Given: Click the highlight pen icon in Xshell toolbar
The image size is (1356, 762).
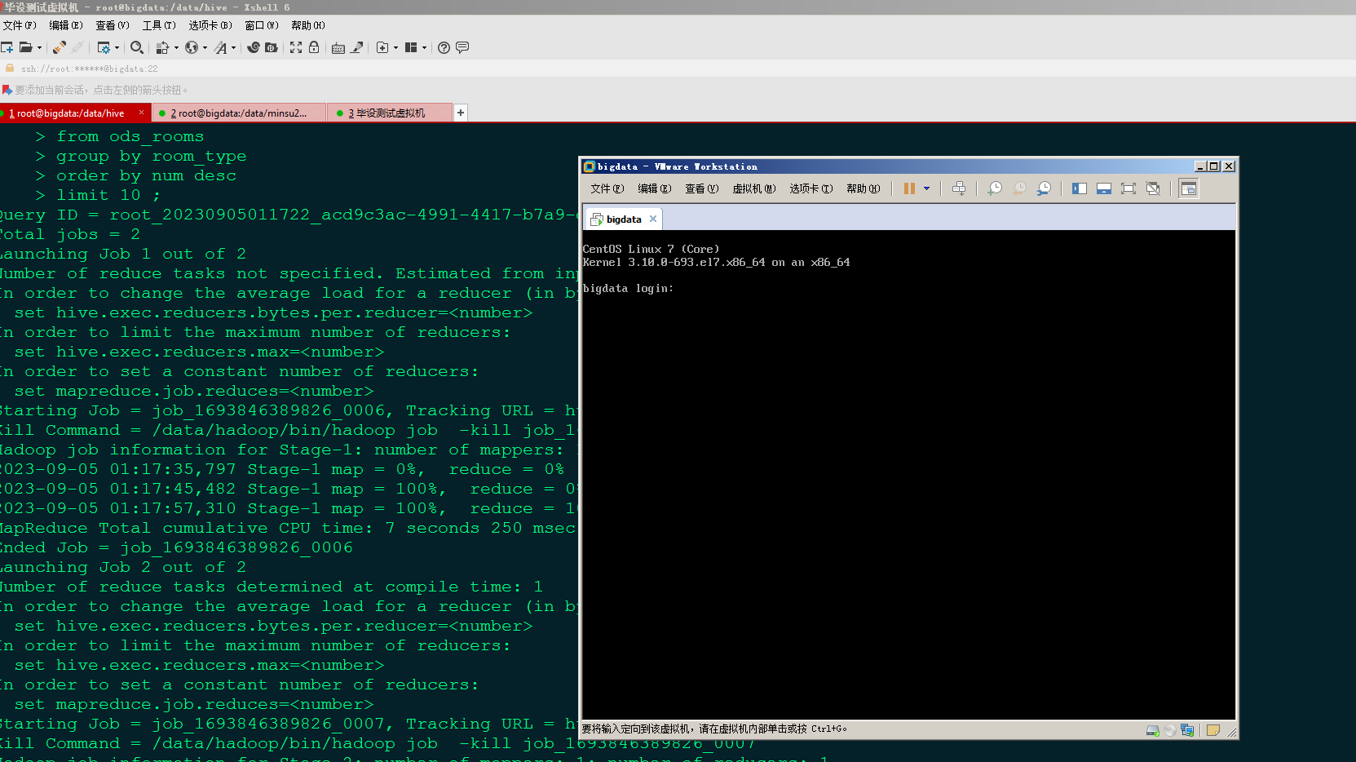Looking at the screenshot, I should coord(357,47).
